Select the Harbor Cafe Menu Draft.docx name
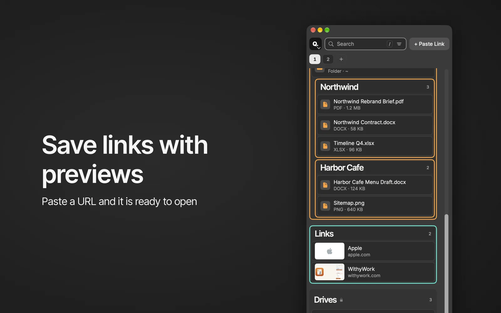This screenshot has width=501, height=313. tap(370, 182)
